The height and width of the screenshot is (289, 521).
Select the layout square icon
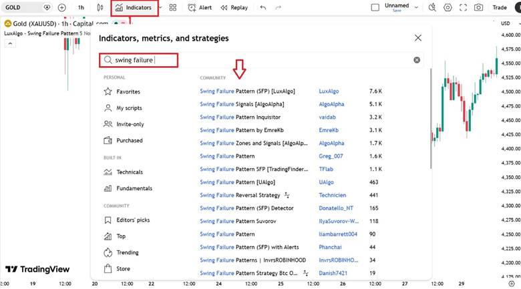point(375,7)
